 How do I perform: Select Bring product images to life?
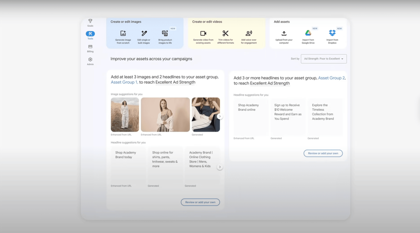(165, 37)
